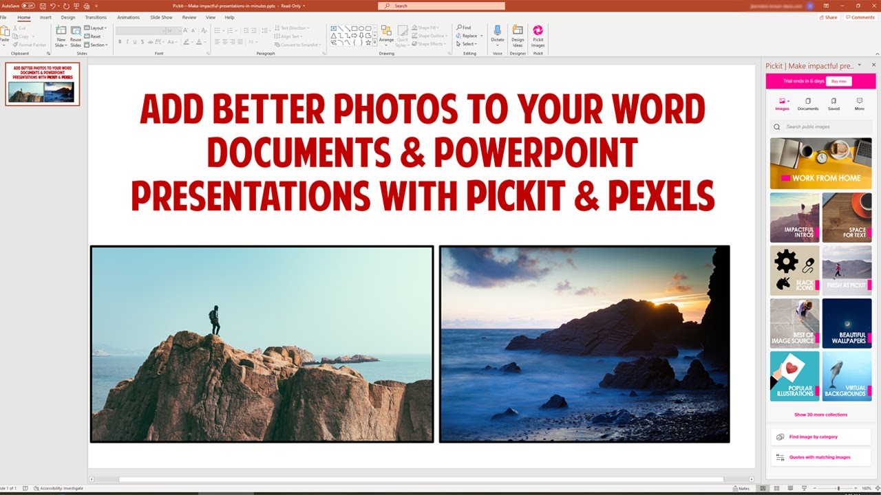The image size is (881, 495).
Task: Open the Review tab
Action: pyautogui.click(x=189, y=17)
